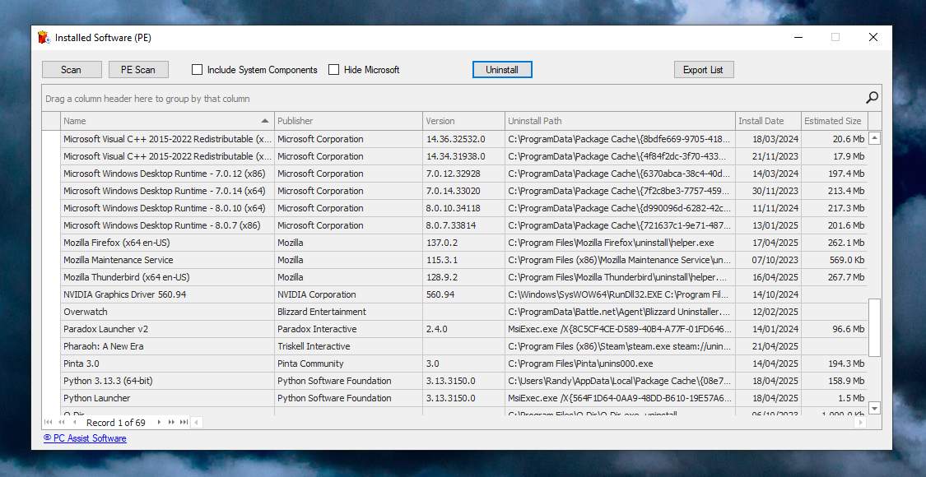
Task: Click install date 21/04/2025
Action: (768, 346)
